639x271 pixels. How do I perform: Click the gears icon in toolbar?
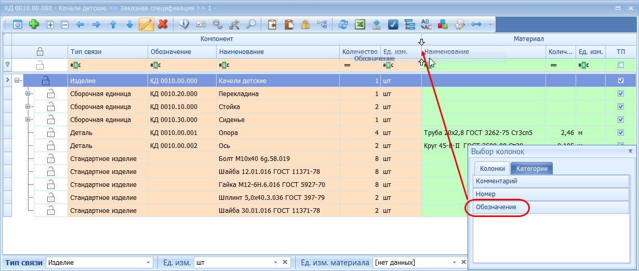(218, 24)
